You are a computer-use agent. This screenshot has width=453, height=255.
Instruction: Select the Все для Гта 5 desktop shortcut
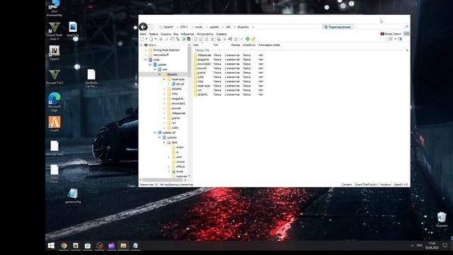pyautogui.click(x=55, y=77)
